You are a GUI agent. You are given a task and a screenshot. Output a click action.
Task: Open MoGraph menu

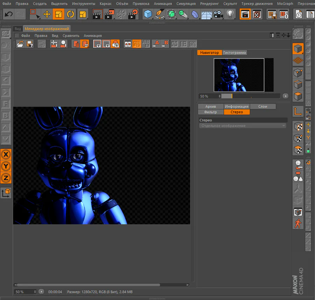tap(285, 4)
